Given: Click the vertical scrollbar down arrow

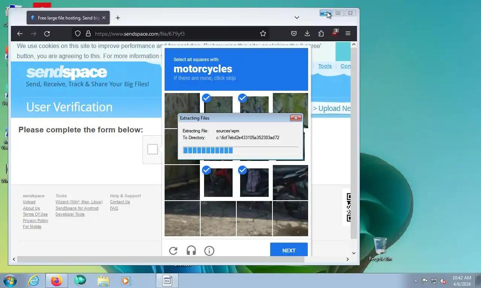Looking at the screenshot, I should point(354,253).
